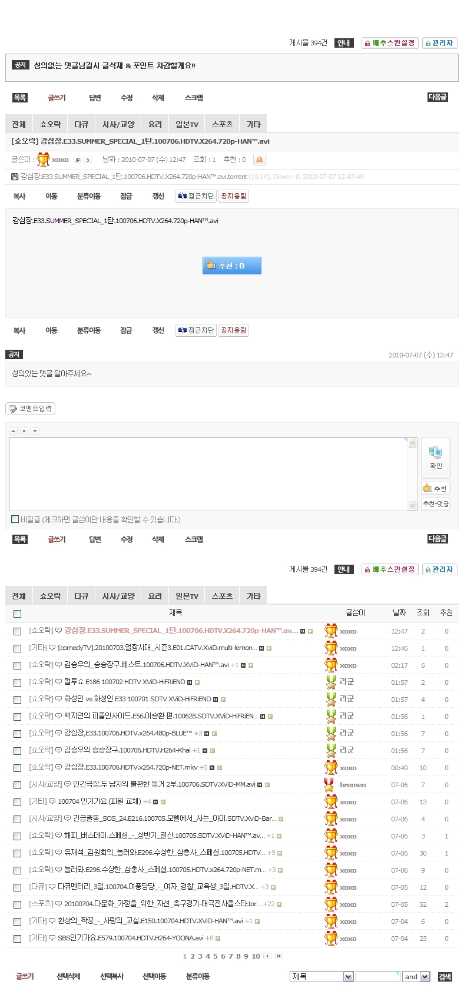Click the lock icon 추스킨설정 button above the notice
Screen dimensions: 464x1001
click(x=390, y=43)
